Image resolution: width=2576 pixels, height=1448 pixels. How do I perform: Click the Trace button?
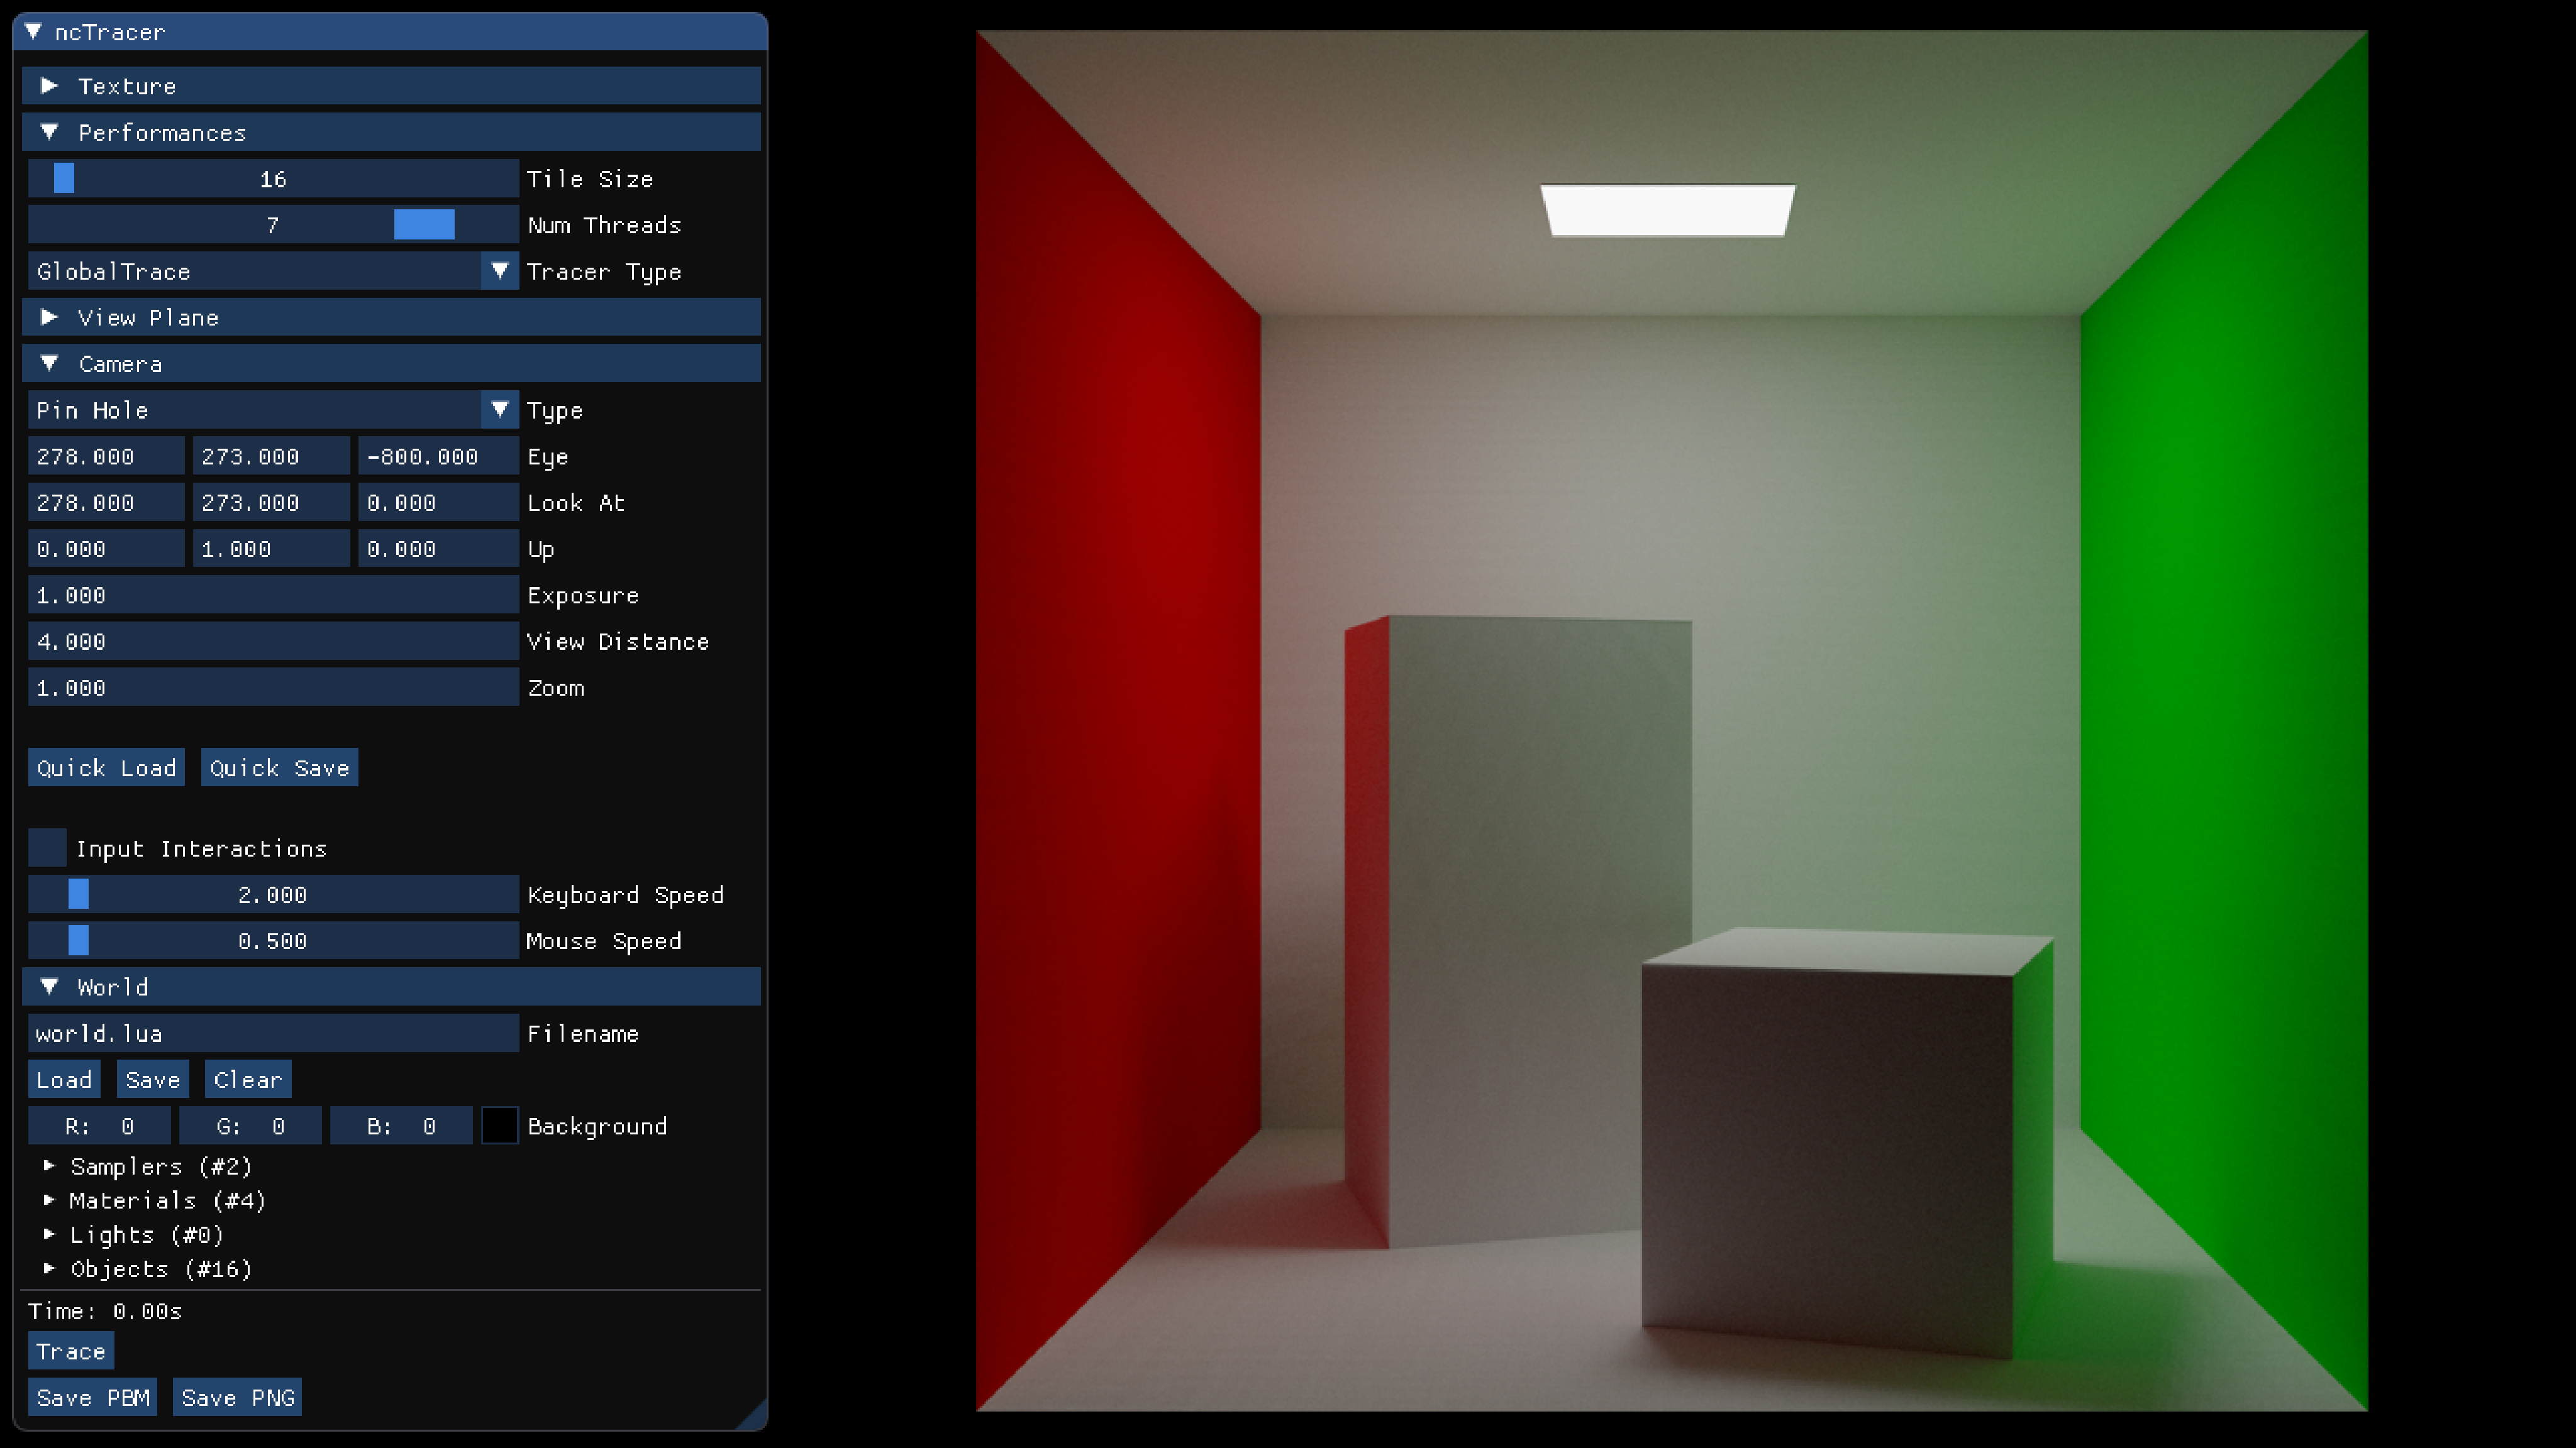[70, 1351]
